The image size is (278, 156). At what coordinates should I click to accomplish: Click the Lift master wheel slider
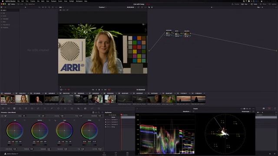15,144
